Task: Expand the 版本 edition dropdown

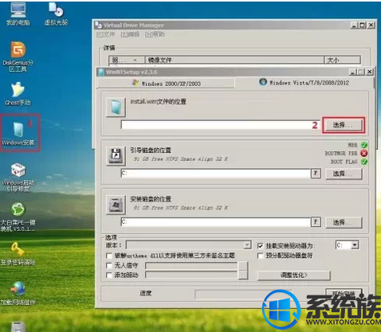Action: (x=247, y=245)
